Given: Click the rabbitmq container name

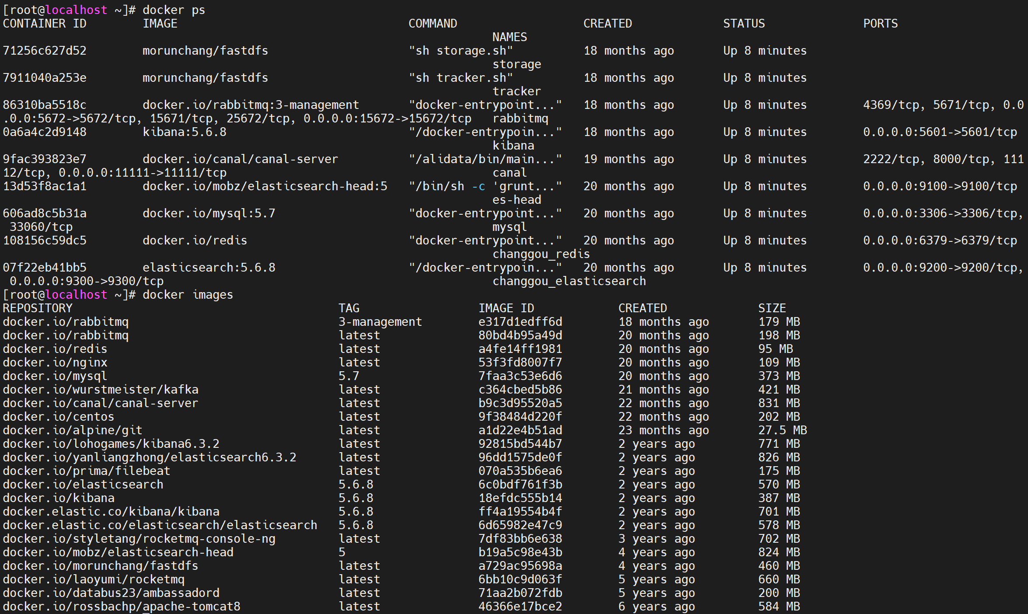Looking at the screenshot, I should click(520, 119).
